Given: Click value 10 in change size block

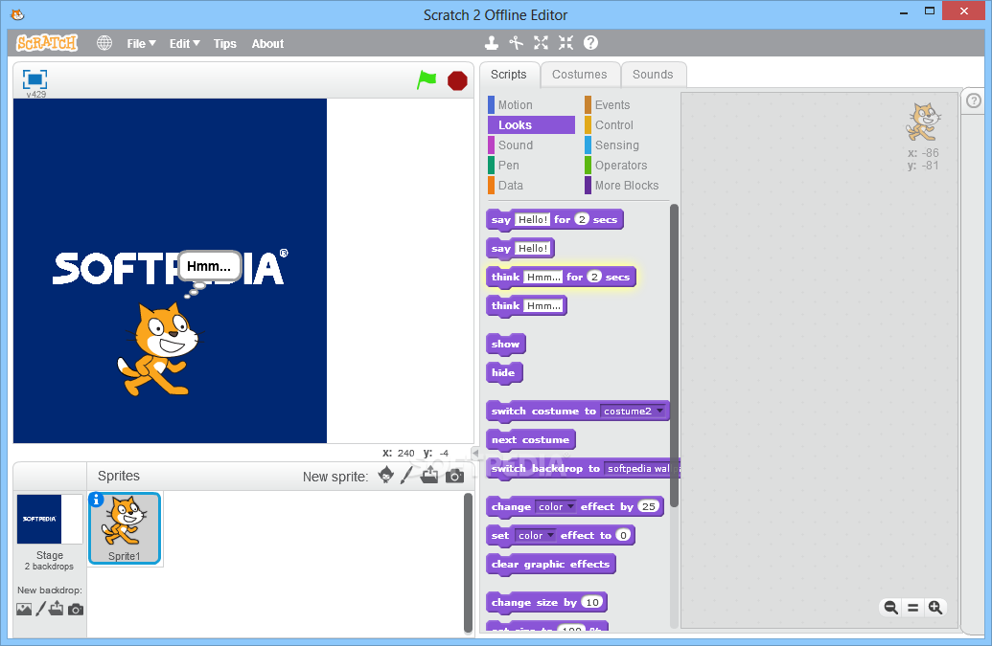Looking at the screenshot, I should pos(592,602).
